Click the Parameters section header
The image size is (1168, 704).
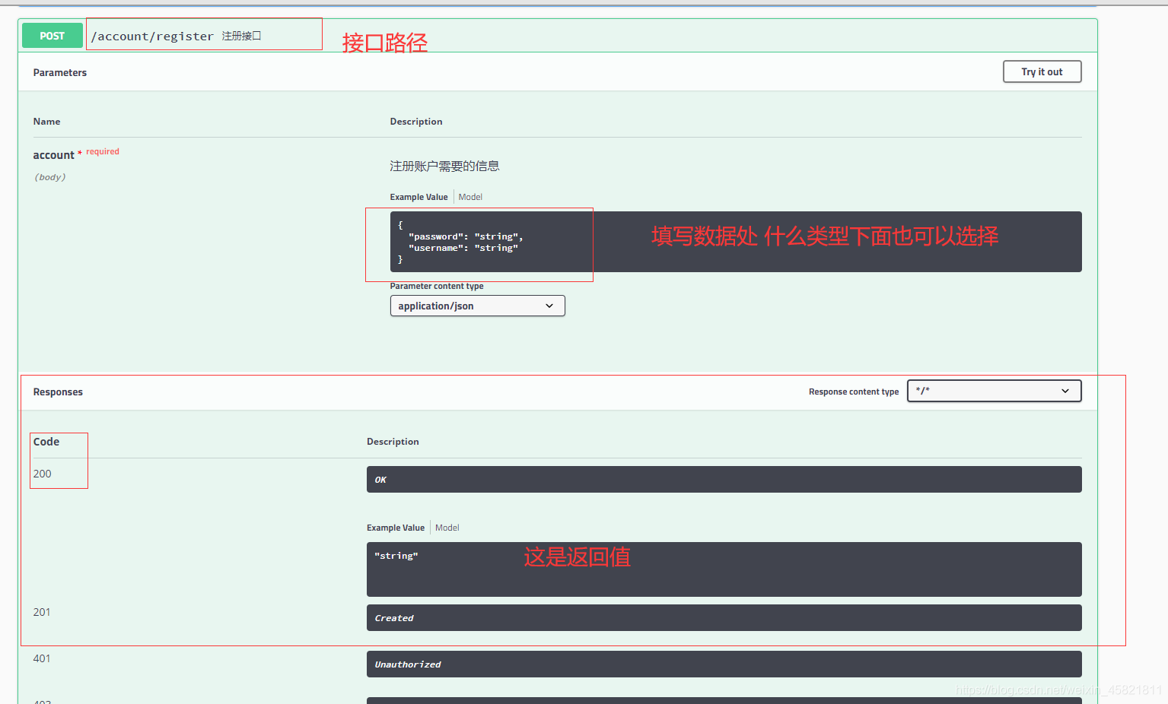coord(60,73)
